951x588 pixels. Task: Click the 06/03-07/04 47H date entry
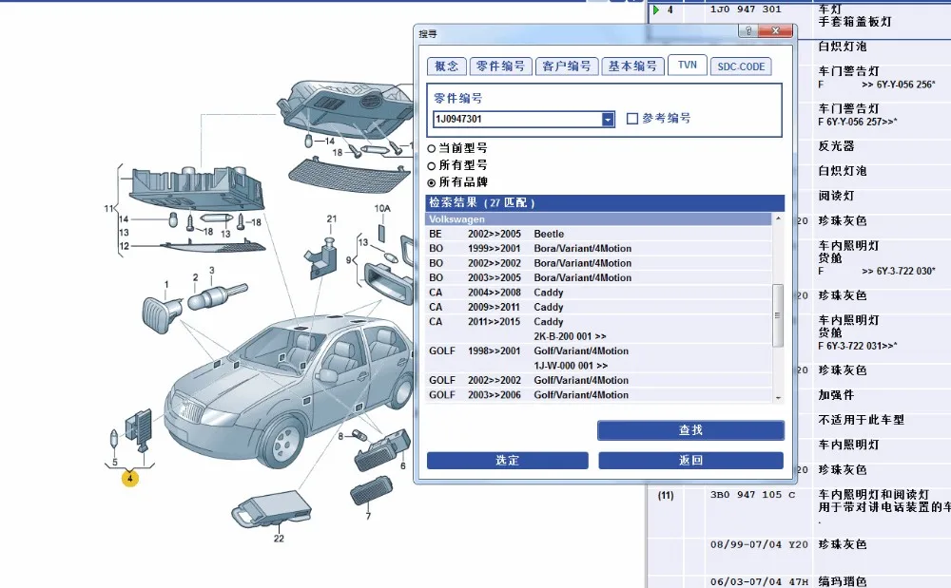[x=759, y=581]
